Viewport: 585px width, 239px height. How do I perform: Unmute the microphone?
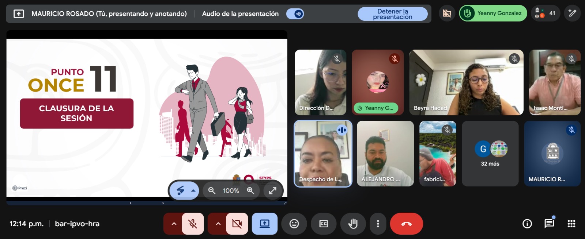[193, 224]
